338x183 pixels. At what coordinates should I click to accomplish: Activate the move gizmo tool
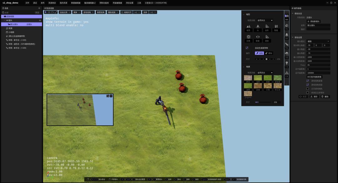[49, 12]
